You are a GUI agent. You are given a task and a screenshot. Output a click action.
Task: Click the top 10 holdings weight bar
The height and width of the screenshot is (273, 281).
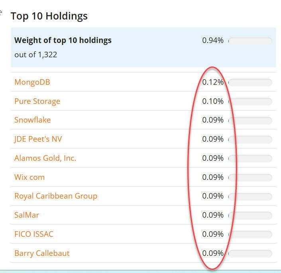[x=250, y=41]
